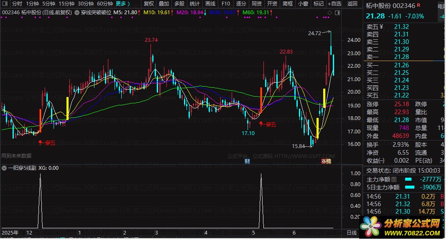
Task: Click the 换手 2.93% turnover value
Action: [x=401, y=145]
